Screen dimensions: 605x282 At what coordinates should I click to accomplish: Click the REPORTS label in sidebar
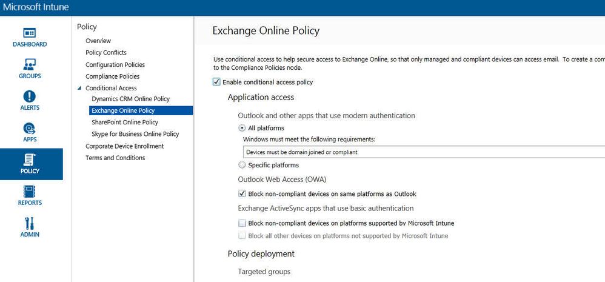(30, 203)
